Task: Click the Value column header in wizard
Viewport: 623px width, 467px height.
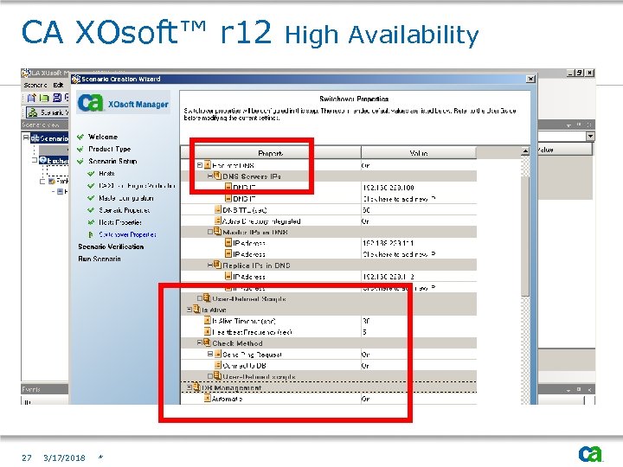Action: click(419, 153)
